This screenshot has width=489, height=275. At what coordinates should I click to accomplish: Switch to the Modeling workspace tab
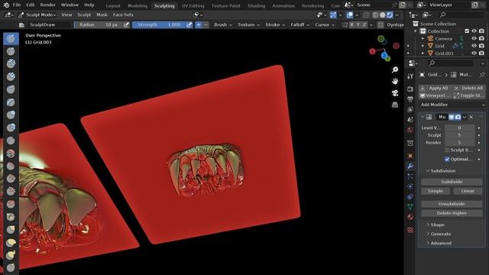click(138, 5)
